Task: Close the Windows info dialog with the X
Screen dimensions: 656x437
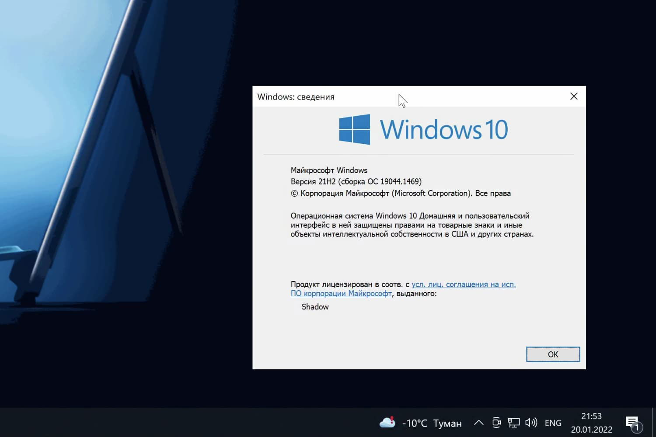Action: point(573,96)
